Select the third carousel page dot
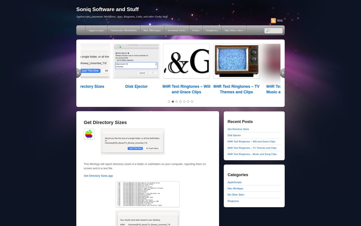 point(177,102)
